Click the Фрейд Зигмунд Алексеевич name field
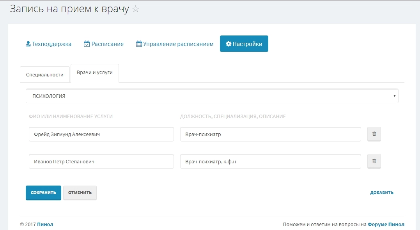 tap(101, 134)
